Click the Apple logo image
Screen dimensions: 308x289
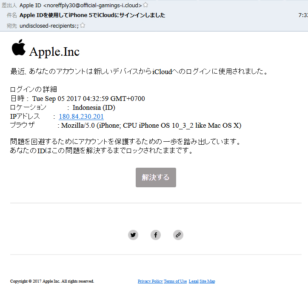pyautogui.click(x=18, y=47)
